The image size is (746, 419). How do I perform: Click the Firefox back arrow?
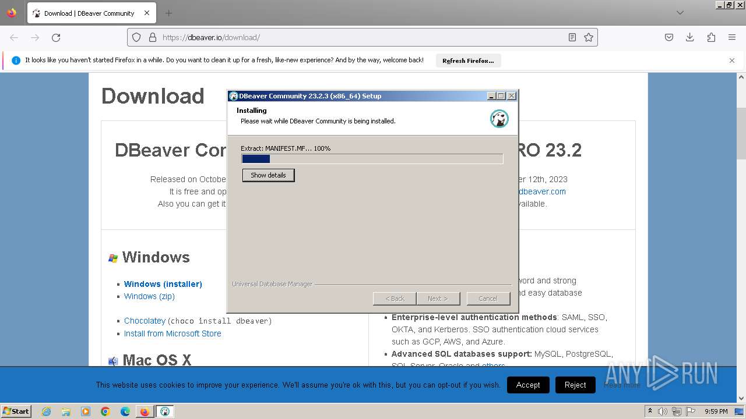pyautogui.click(x=14, y=37)
